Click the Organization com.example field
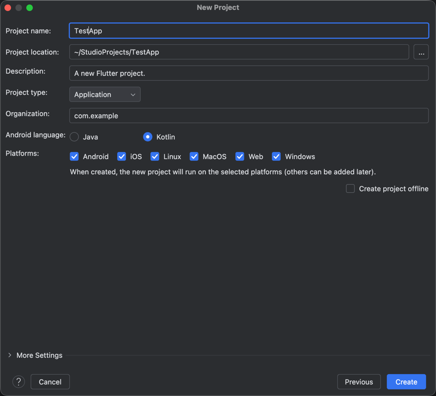 click(x=249, y=115)
